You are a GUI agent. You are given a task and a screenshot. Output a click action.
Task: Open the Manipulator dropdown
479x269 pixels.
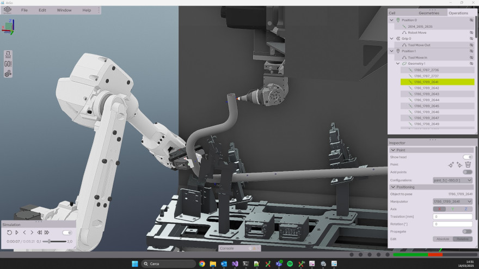click(452, 201)
